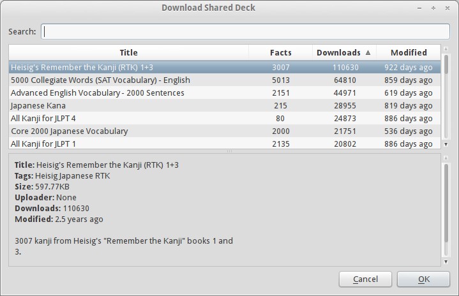Close the Download Shared Deck window
This screenshot has width=459, height=296.
(448, 8)
